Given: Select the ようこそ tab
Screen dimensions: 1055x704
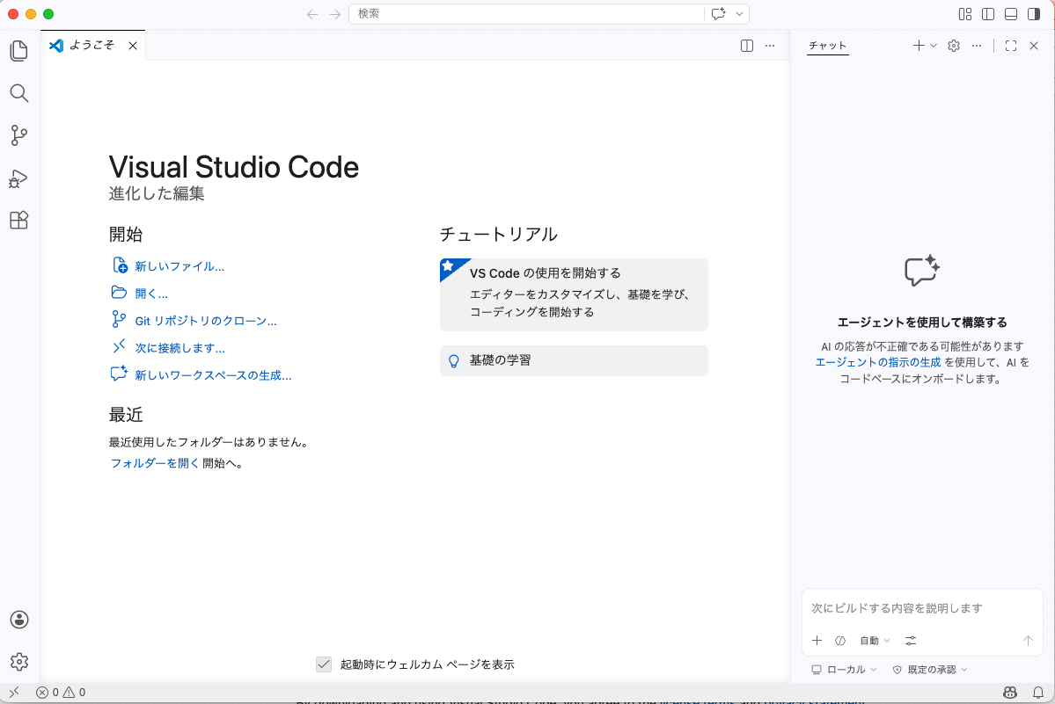Looking at the screenshot, I should click(92, 45).
